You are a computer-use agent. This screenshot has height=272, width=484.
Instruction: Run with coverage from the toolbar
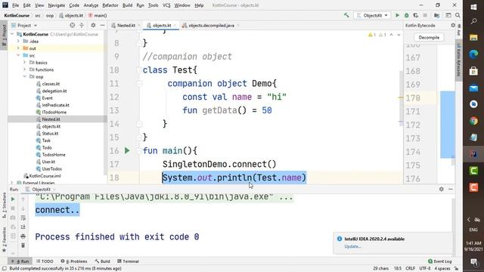click(x=416, y=15)
